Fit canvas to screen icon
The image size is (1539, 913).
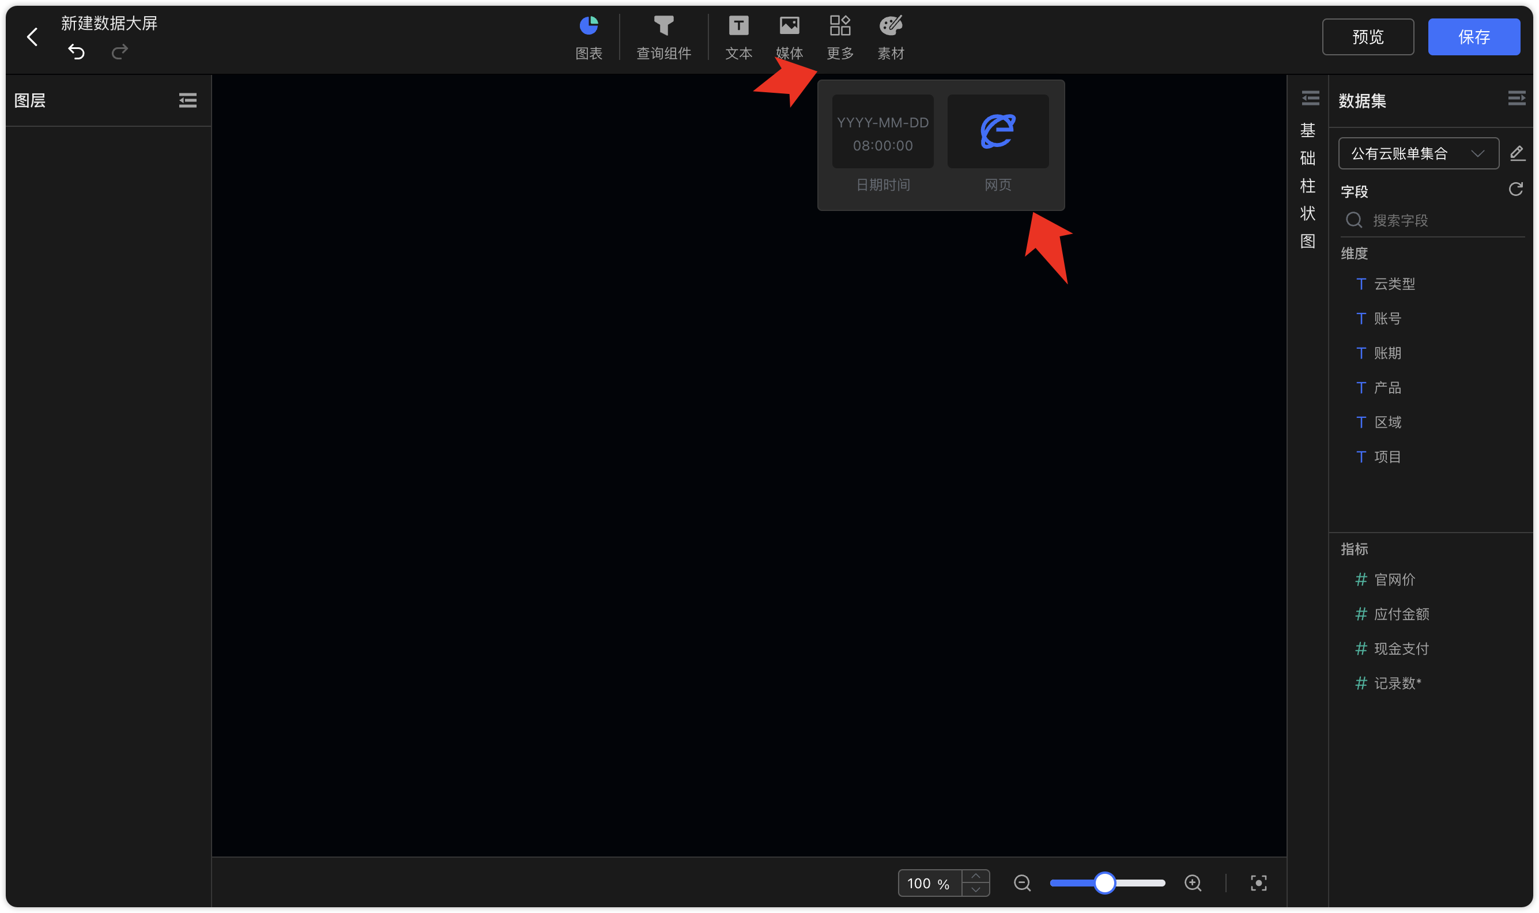(1258, 883)
